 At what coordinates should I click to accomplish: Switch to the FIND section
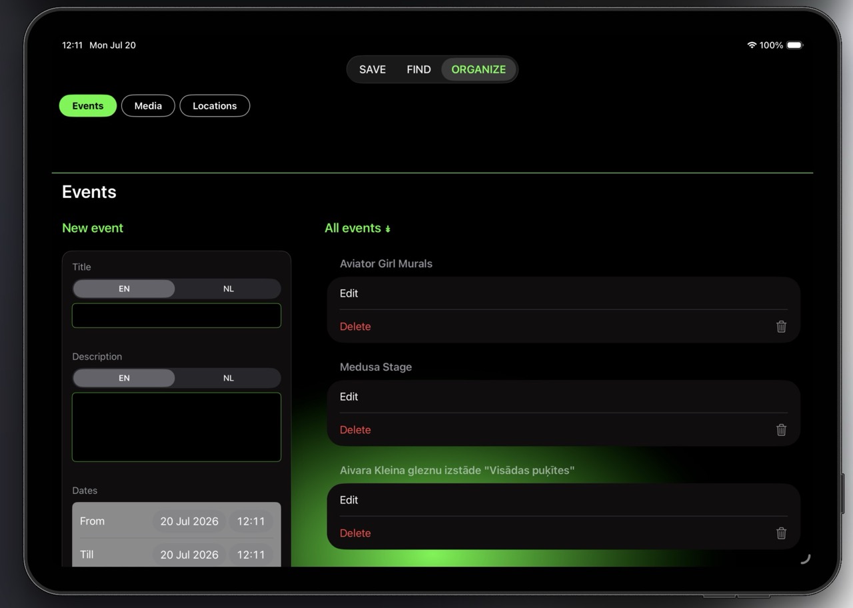(419, 69)
